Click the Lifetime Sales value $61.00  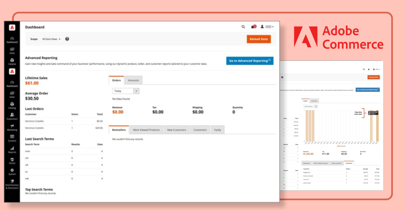click(x=32, y=83)
